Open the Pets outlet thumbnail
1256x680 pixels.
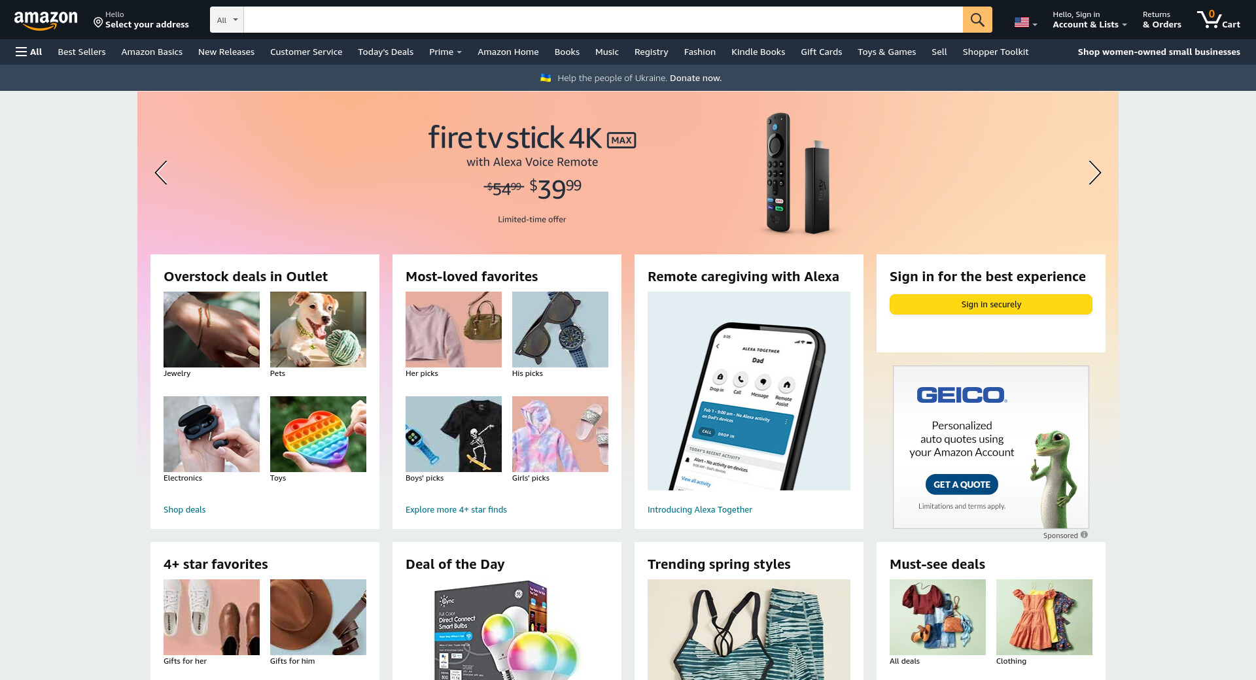click(x=318, y=330)
